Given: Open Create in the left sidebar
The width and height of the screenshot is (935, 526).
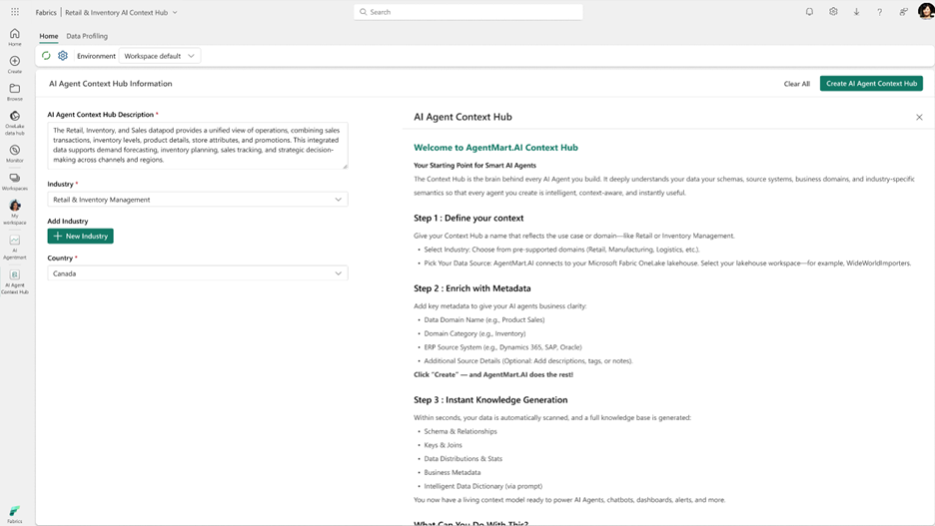Looking at the screenshot, I should tap(15, 64).
